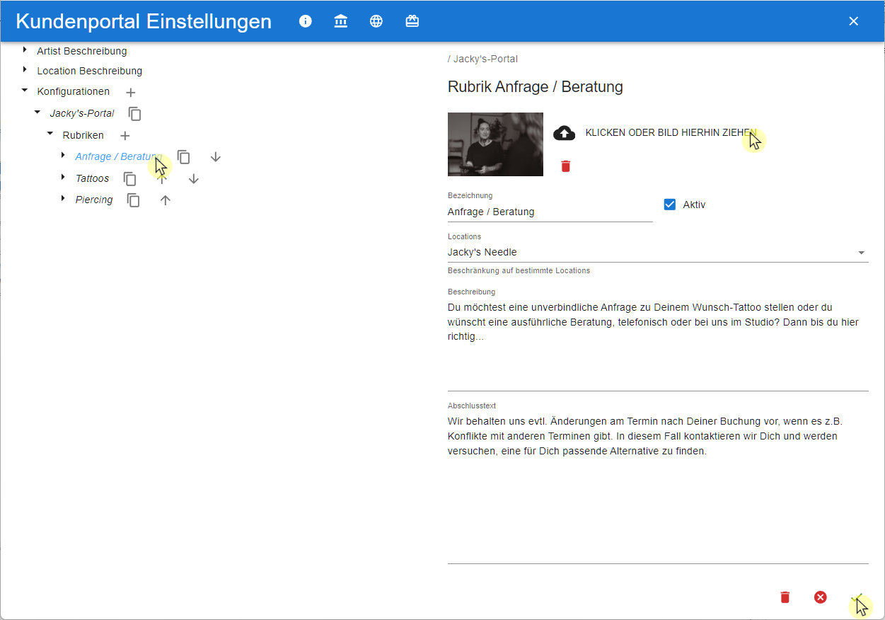Select Jacky's-Portal in tree

[82, 113]
